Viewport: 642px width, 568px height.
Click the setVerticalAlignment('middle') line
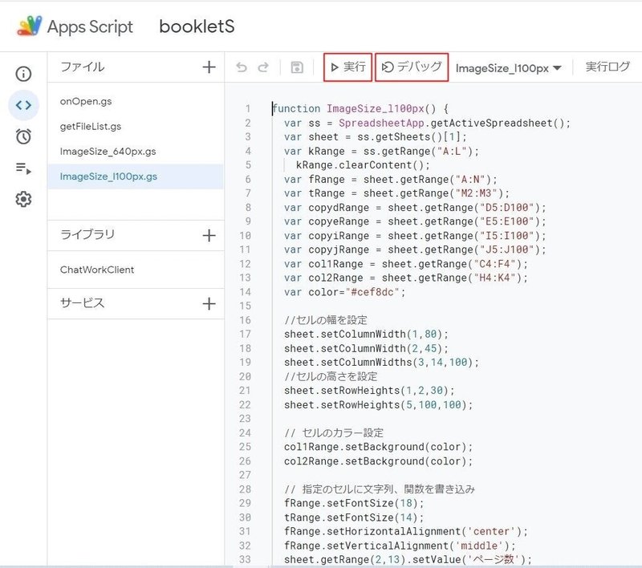(x=400, y=546)
